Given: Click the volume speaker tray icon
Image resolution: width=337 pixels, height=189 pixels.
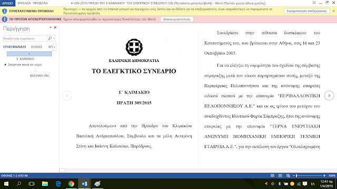Looking at the screenshot, I should (273, 184).
